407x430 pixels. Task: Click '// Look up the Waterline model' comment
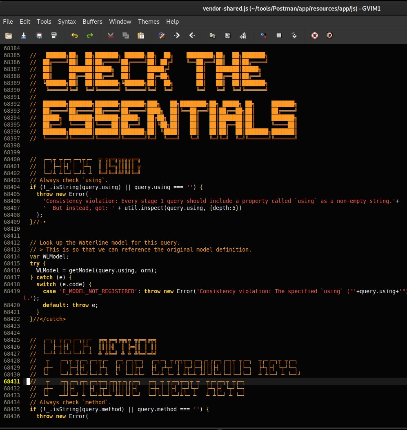click(105, 243)
